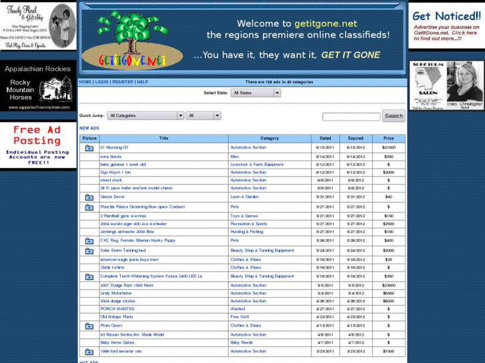Viewport: 485px width, 363px height.
Task: Open the Gyp Hoyst 1 ton ad
Action: tap(115, 173)
